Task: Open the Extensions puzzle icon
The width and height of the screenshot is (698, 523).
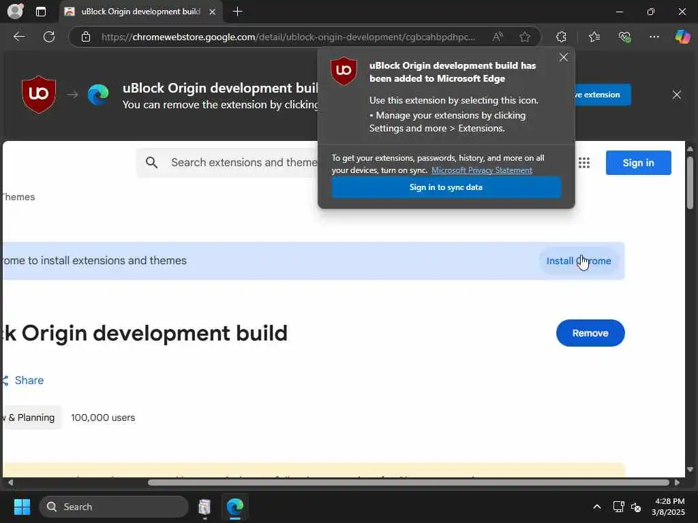Action: click(x=562, y=37)
